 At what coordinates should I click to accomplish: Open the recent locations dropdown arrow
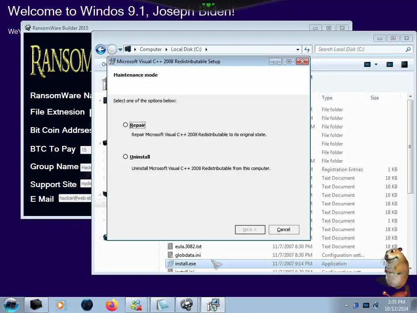click(120, 49)
